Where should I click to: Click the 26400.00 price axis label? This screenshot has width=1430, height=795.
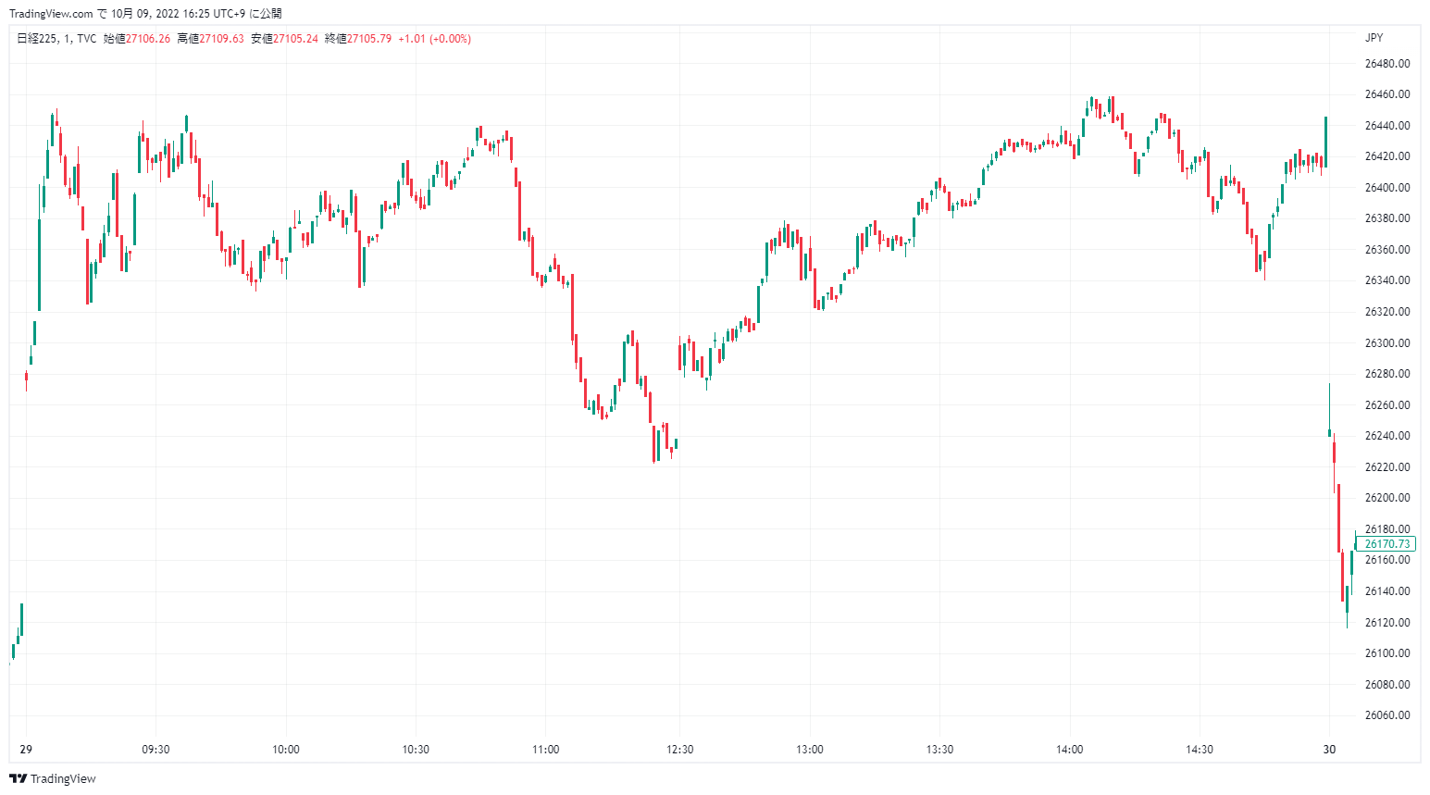click(1387, 188)
